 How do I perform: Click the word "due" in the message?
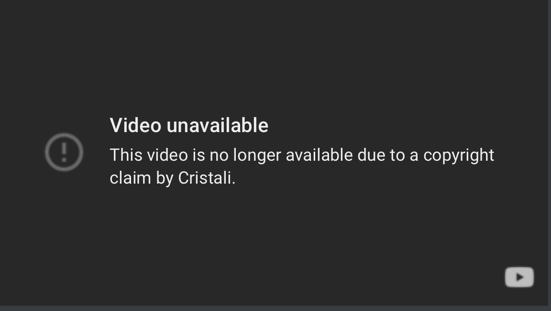click(x=371, y=155)
